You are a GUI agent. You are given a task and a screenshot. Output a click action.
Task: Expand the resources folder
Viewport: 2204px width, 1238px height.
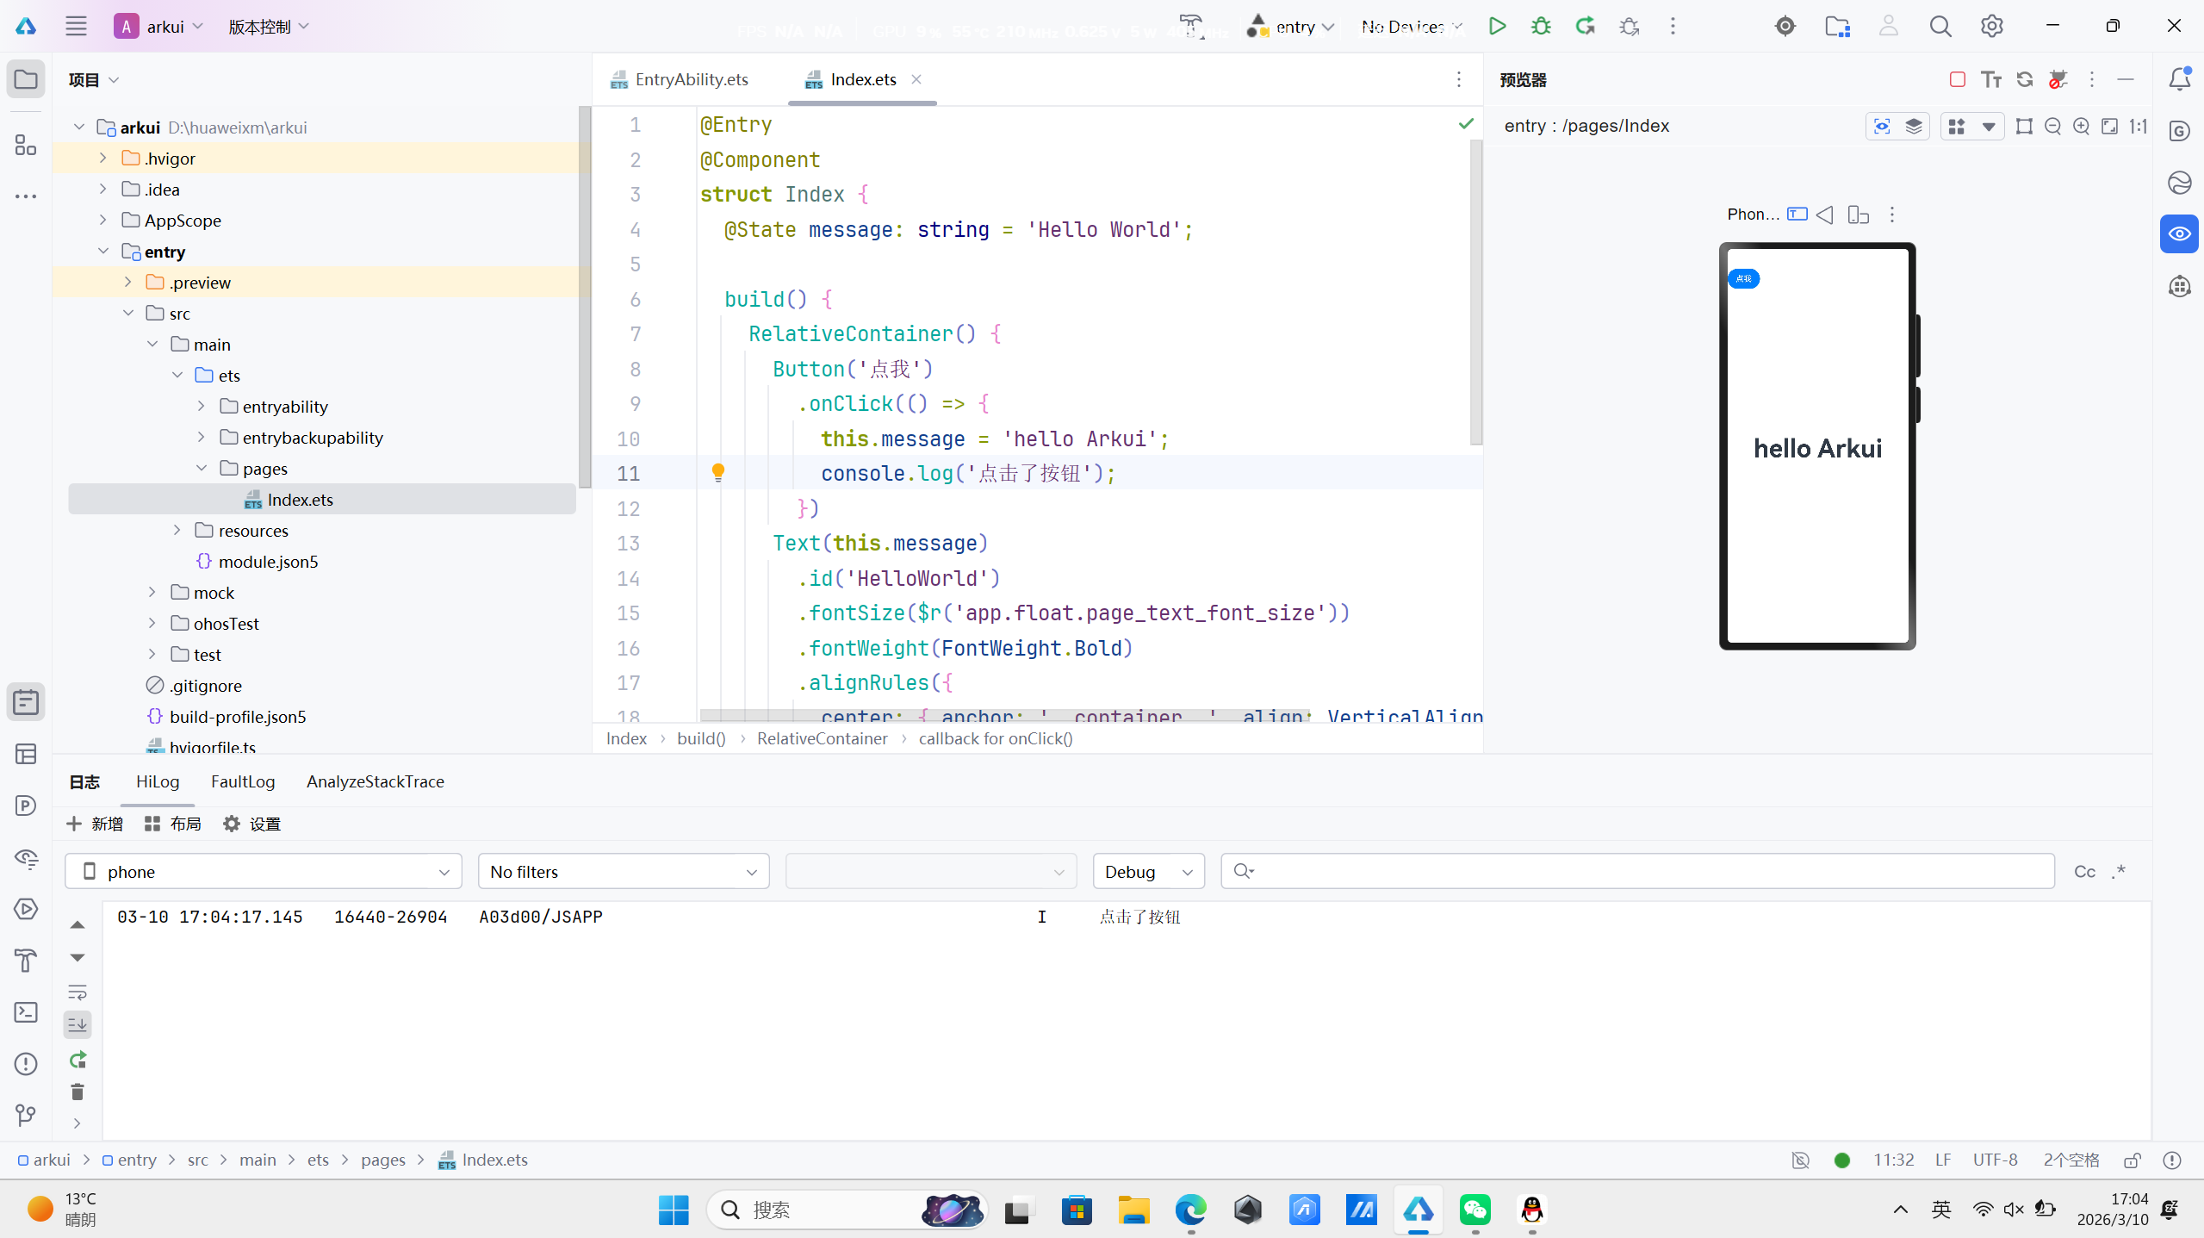pos(177,531)
